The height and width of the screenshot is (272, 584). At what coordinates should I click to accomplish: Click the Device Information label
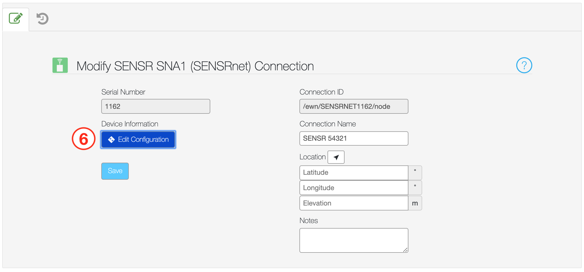[x=130, y=124]
